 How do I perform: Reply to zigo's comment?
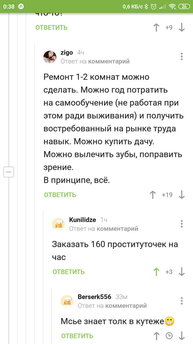point(60,195)
